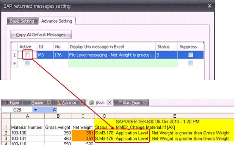Click orange net weight cell 351
The height and width of the screenshot is (145, 235).
pyautogui.click(x=83, y=133)
